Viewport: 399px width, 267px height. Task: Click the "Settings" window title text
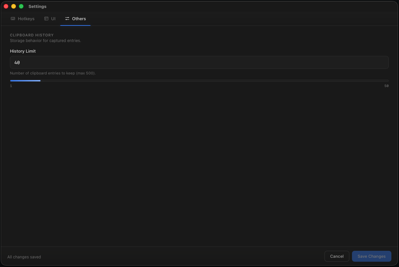[37, 7]
